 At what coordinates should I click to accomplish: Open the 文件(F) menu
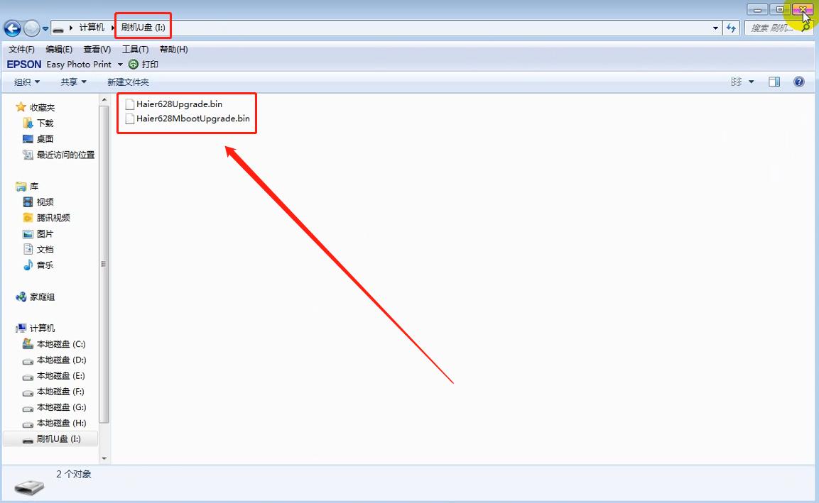[21, 49]
